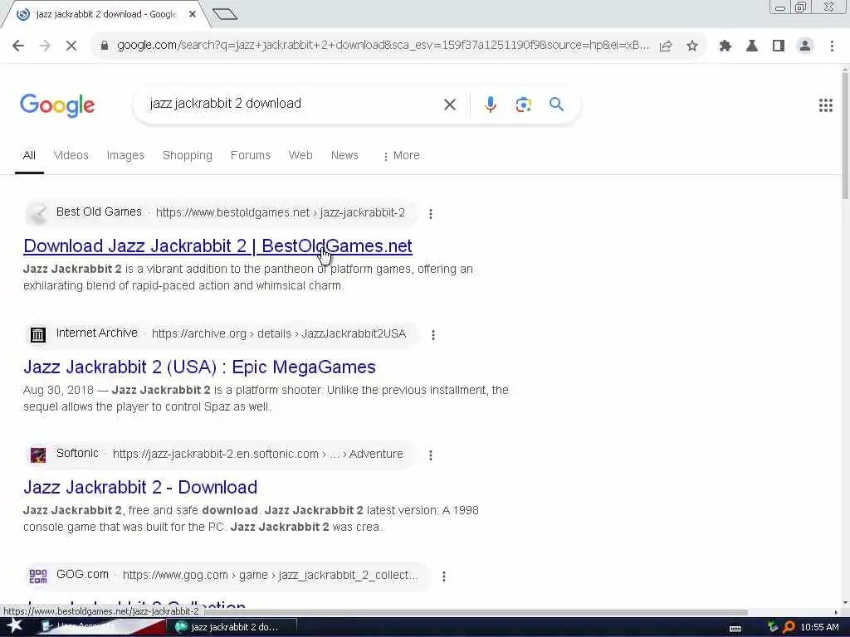The height and width of the screenshot is (637, 850).
Task: Open options for Best Old Games result
Action: pyautogui.click(x=431, y=214)
